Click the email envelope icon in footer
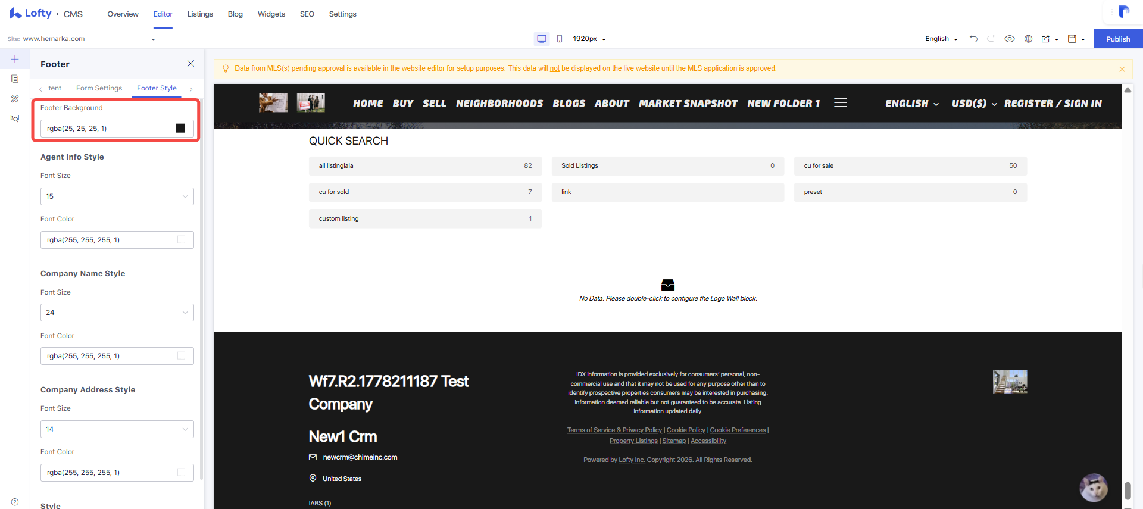The image size is (1143, 509). pyautogui.click(x=313, y=457)
